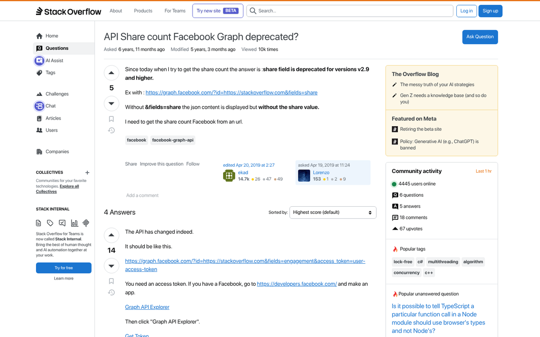Select the Articles sidebar icon
This screenshot has width=540, height=337.
click(40, 118)
